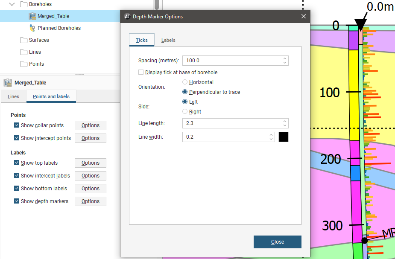
Task: Select Right side radio button
Action: tap(185, 111)
